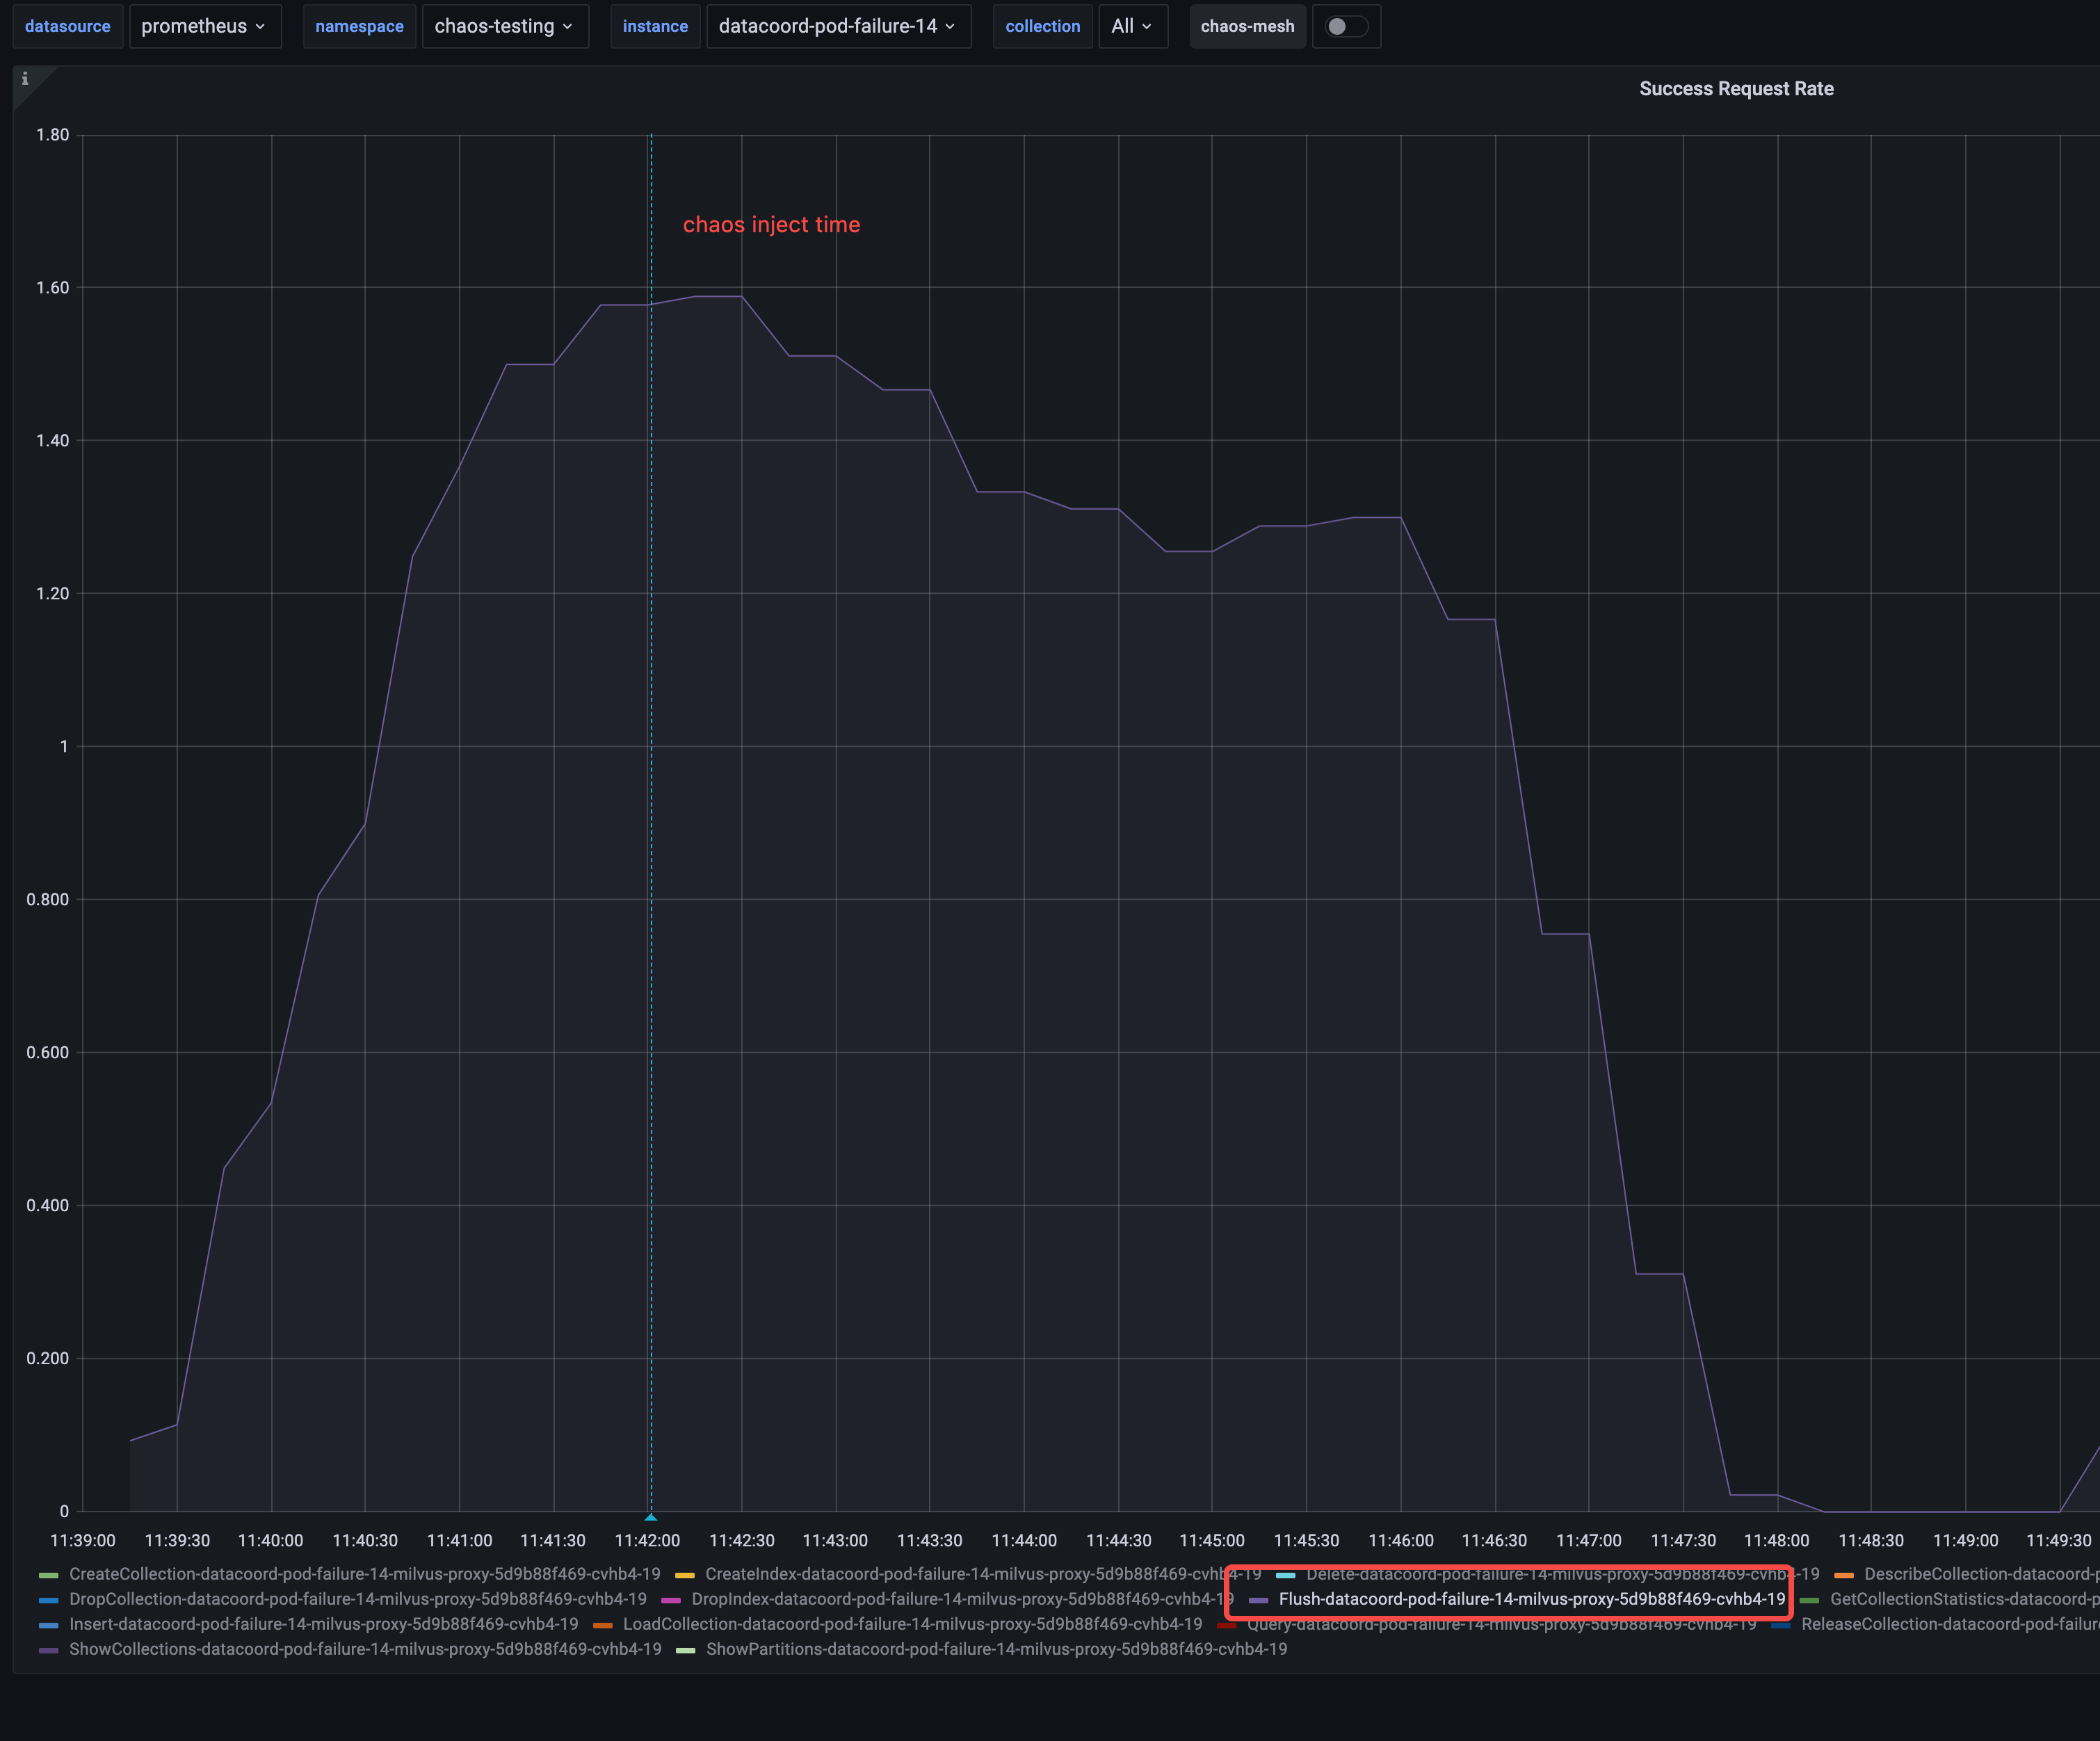Click the chaos inject annotation marker triangle

(x=651, y=1516)
